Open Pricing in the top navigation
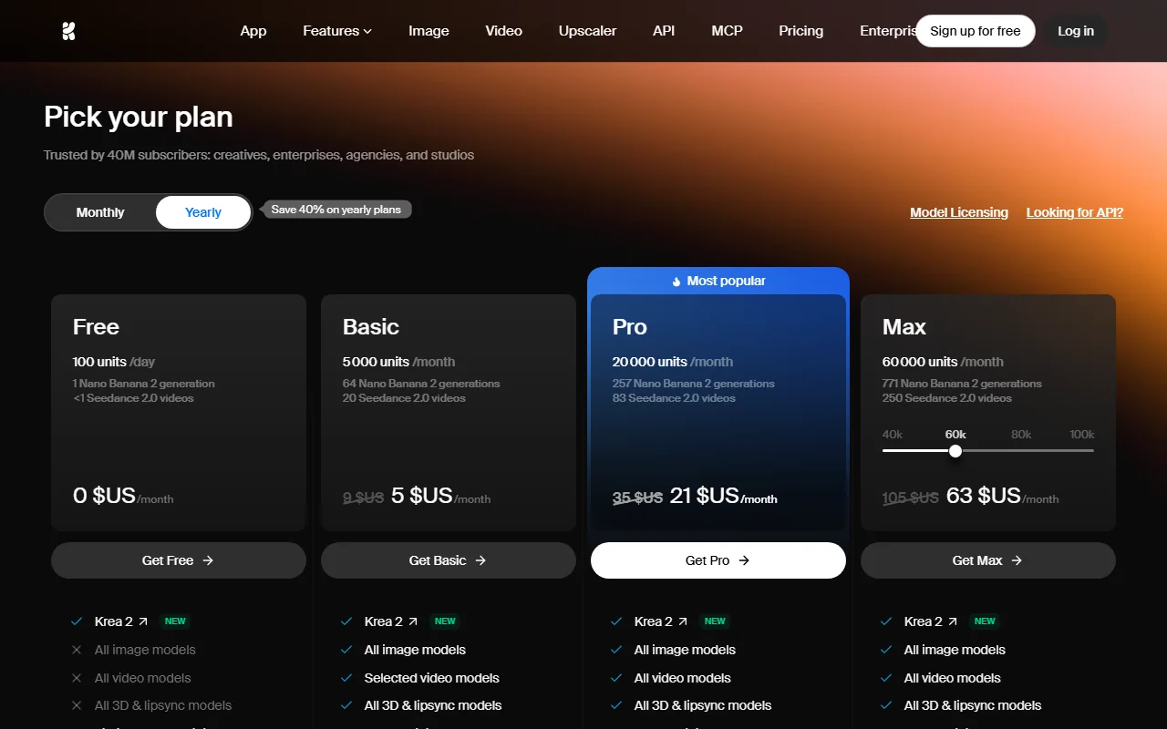 pos(800,31)
